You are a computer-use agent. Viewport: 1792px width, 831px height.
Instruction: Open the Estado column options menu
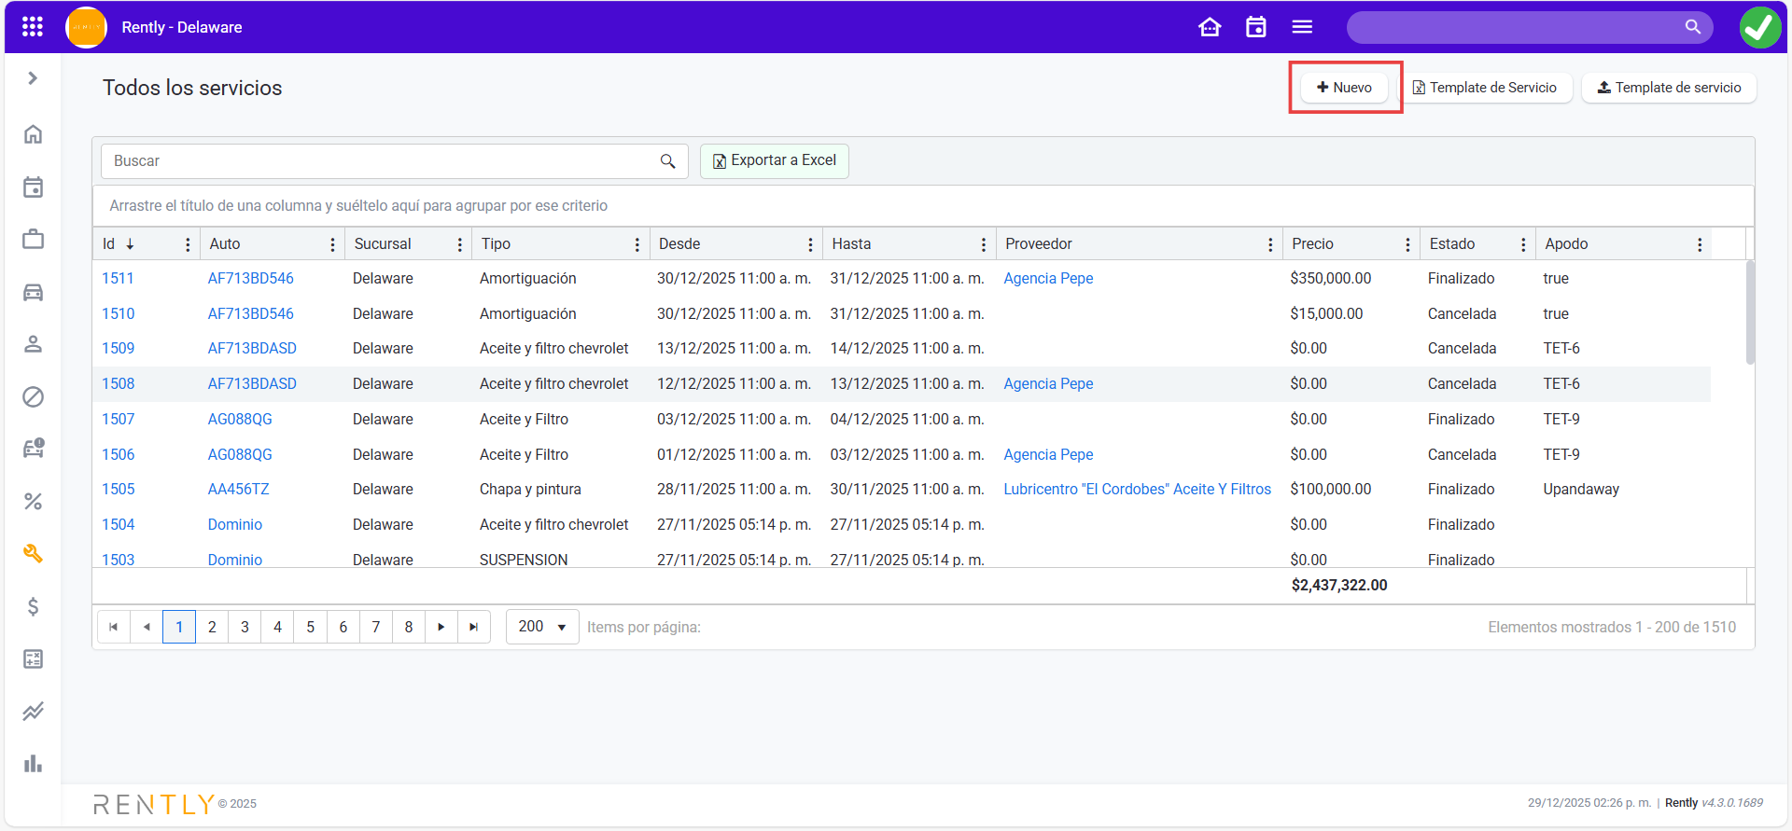pos(1523,244)
